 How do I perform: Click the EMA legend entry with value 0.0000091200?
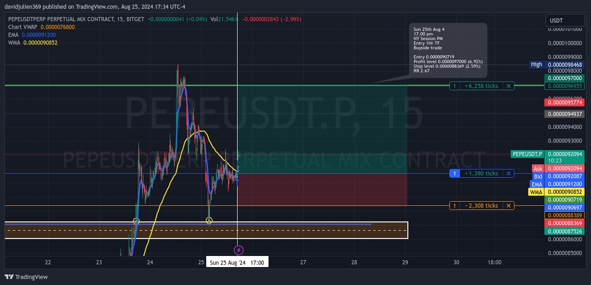tap(32, 35)
